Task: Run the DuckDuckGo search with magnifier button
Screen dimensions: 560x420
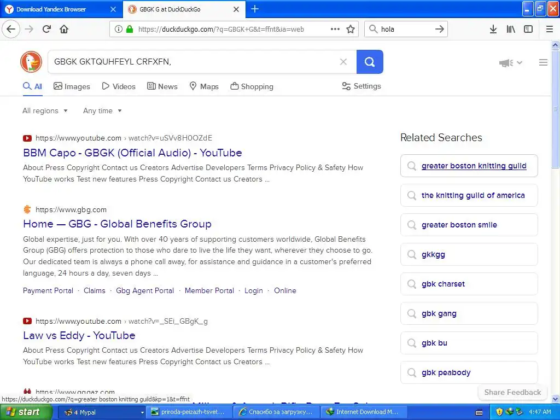Action: (370, 62)
